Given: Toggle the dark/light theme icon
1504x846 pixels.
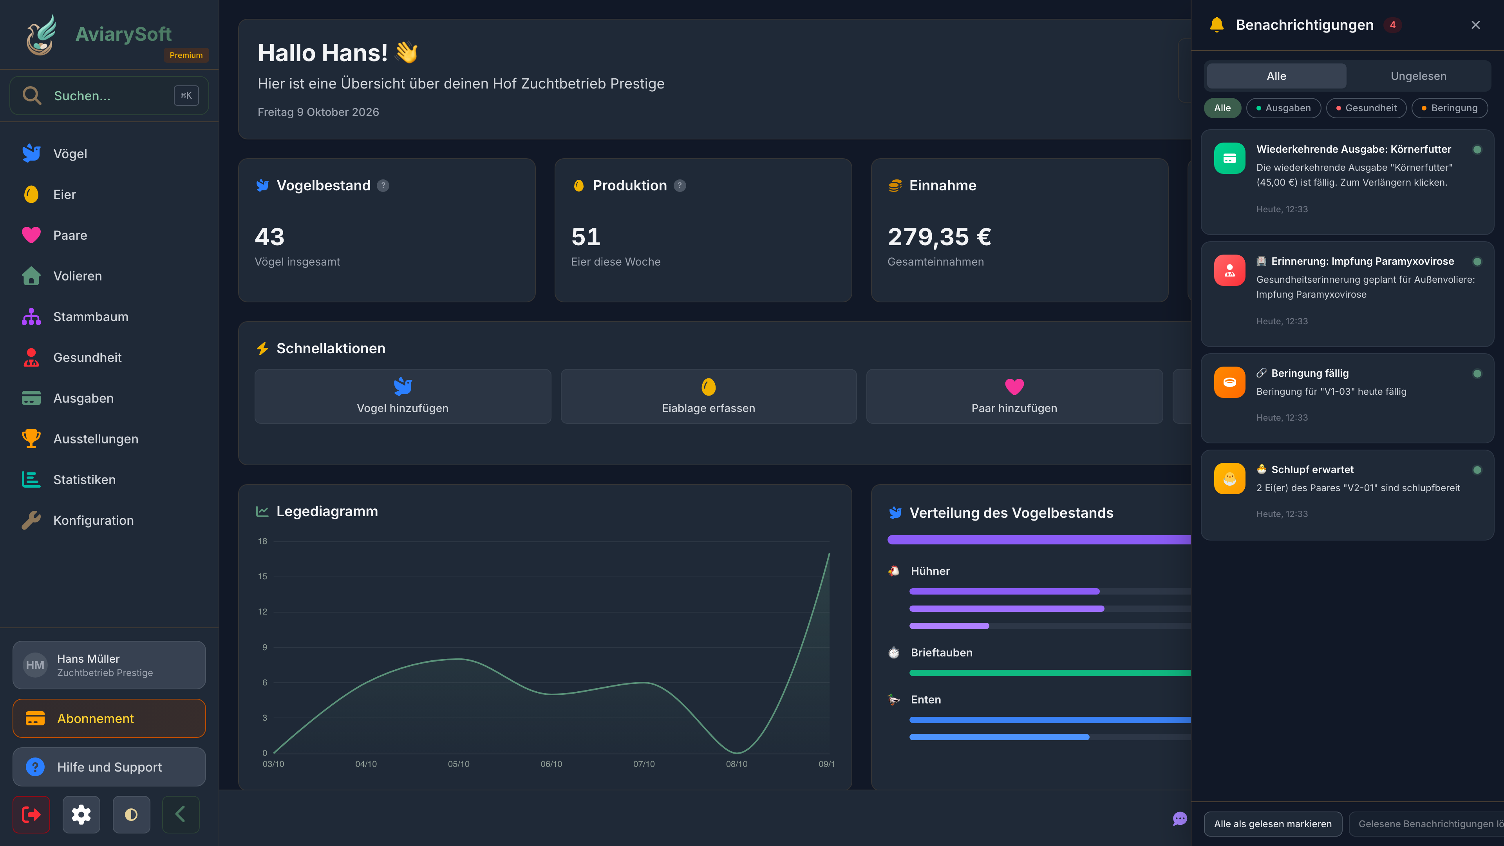Looking at the screenshot, I should (131, 815).
